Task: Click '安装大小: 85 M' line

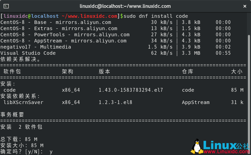Action: [22, 145]
